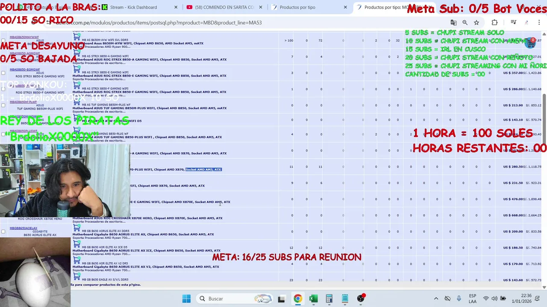Screen dimensions: 547x307
Task: Open the MBASB850PLUSWF product code link
Action: click(x=24, y=131)
